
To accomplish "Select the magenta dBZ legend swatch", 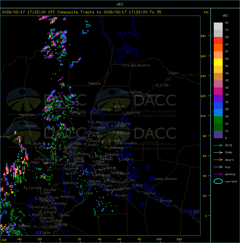I will point(218,91).
